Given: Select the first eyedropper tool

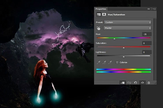Looking at the screenshot, I should tap(99, 62).
